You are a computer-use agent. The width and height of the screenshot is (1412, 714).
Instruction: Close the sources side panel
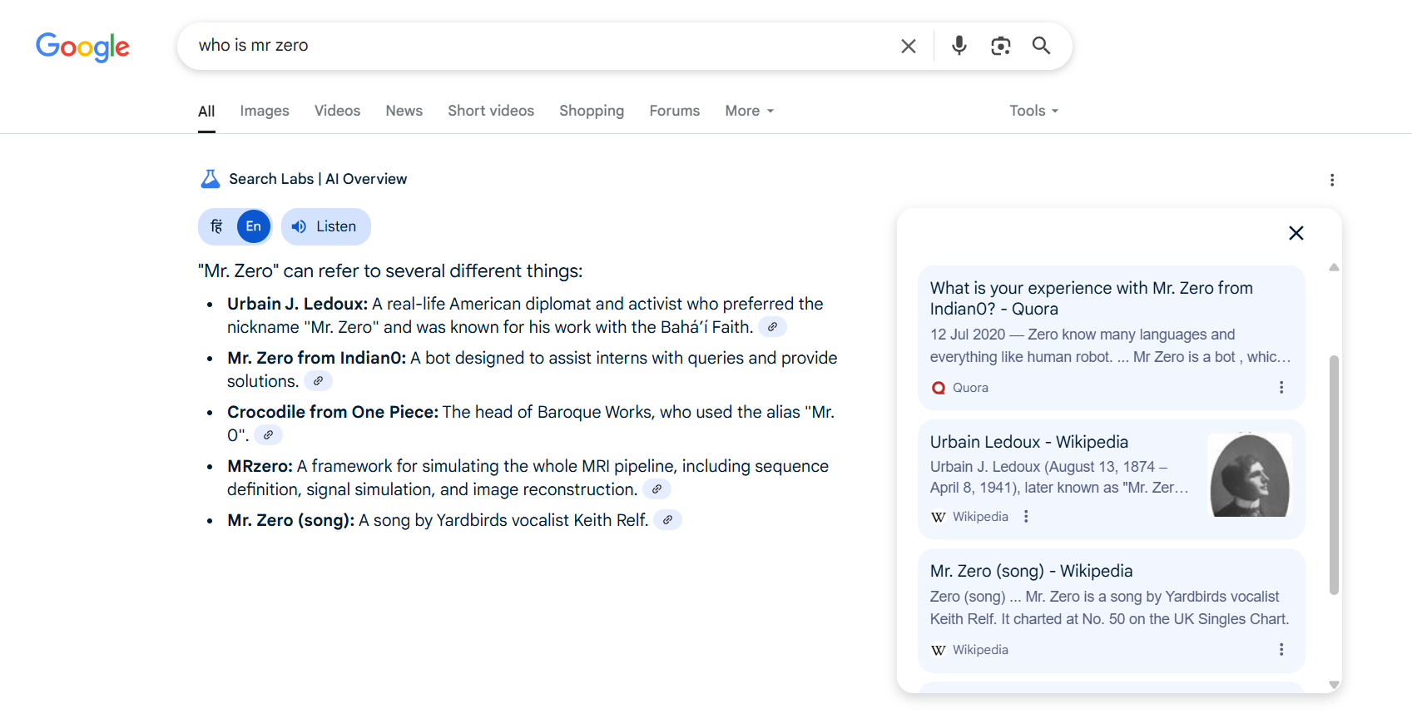pos(1296,233)
